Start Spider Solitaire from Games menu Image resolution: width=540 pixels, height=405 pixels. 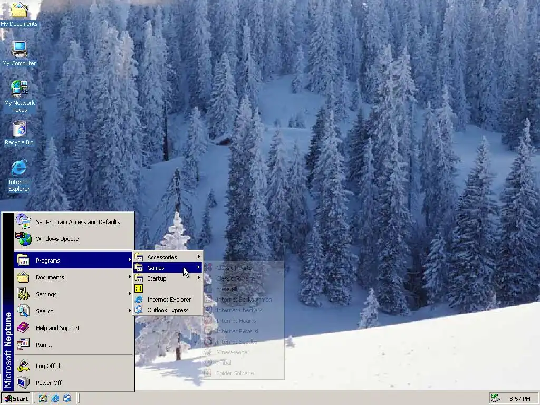(244, 374)
